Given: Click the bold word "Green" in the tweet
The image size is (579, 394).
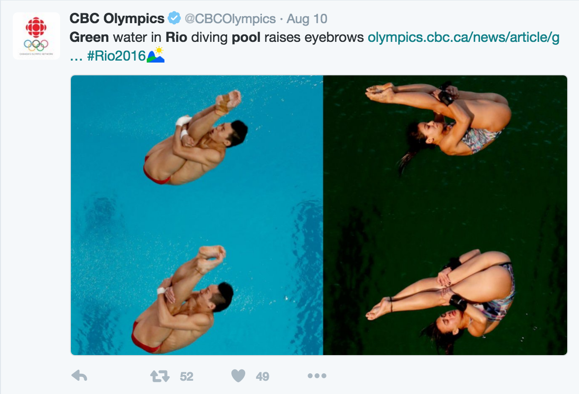Looking at the screenshot, I should click(89, 37).
